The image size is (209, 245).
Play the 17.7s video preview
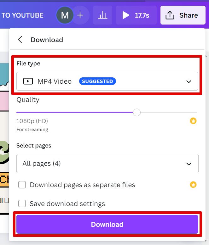[136, 15]
